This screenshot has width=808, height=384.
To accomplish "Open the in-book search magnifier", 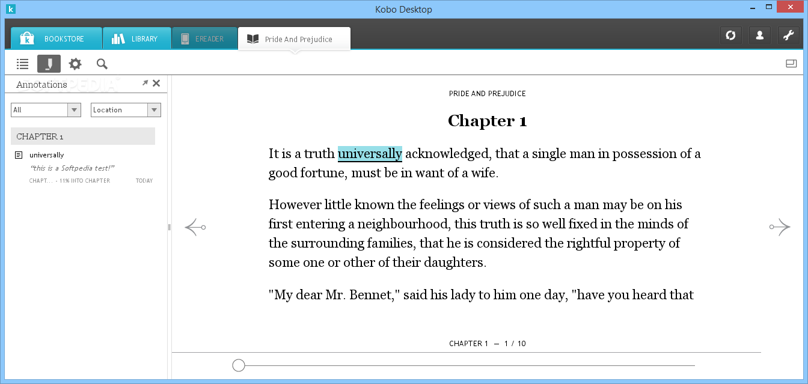I will click(102, 64).
